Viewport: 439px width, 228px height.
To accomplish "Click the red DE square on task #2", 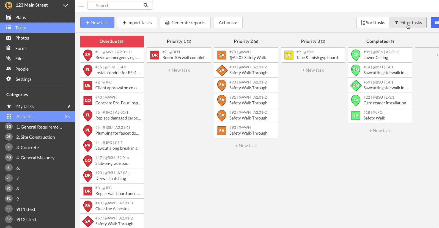I will coord(88,85).
